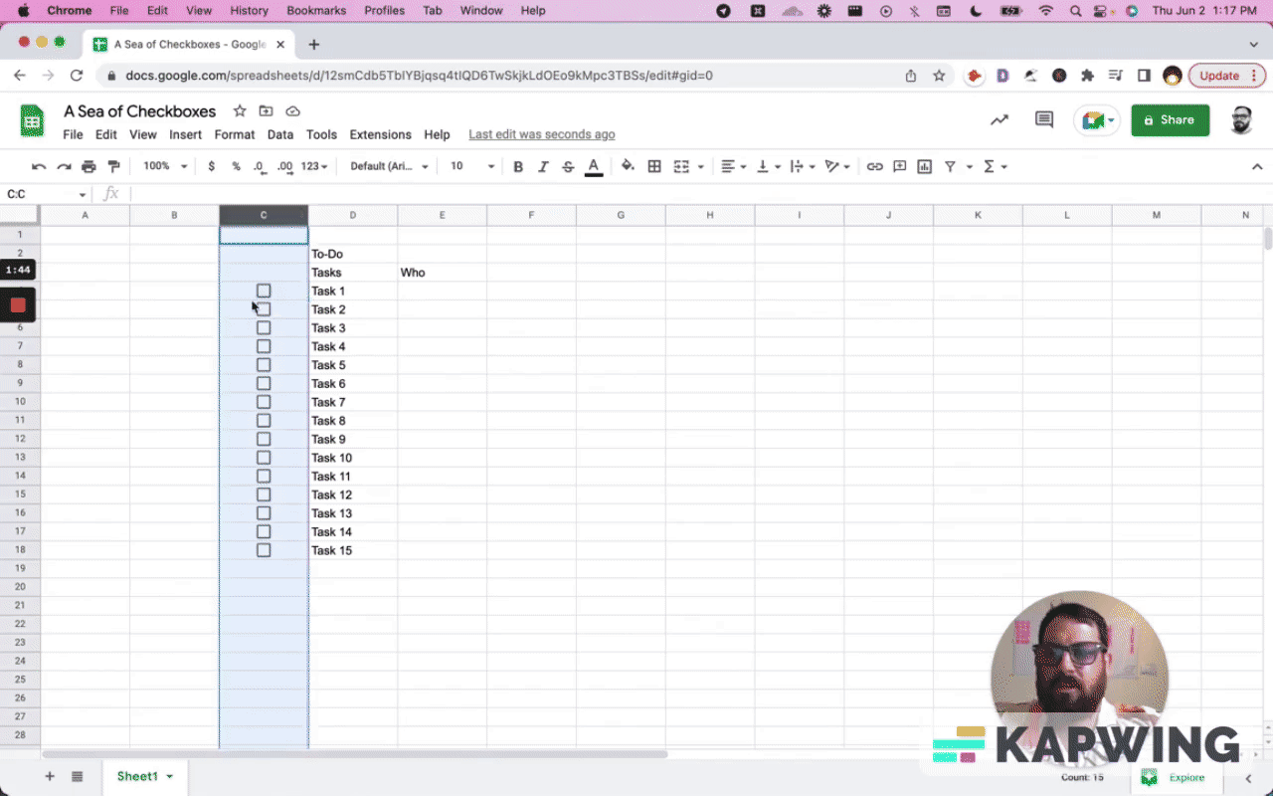Check the Task 1 checkbox
This screenshot has width=1273, height=796.
[x=264, y=291]
